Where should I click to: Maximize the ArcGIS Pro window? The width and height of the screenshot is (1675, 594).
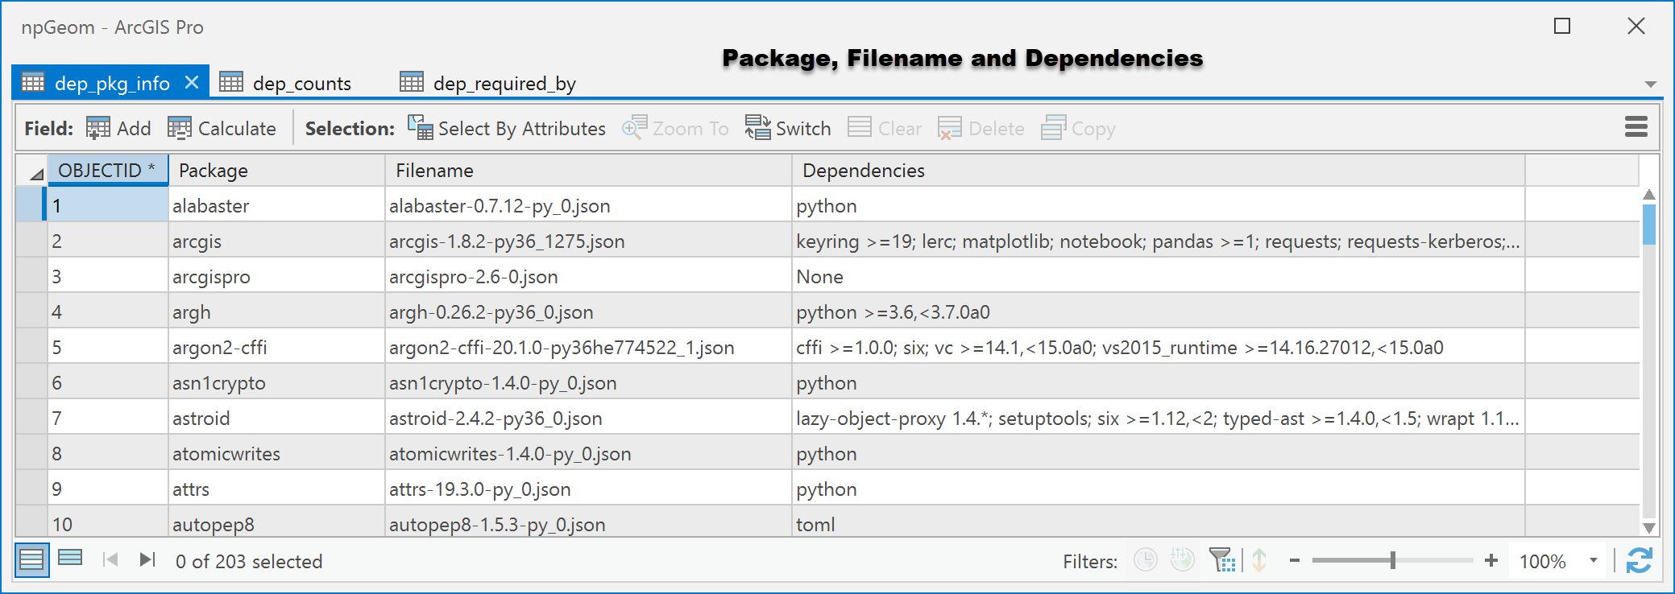pos(1562,26)
